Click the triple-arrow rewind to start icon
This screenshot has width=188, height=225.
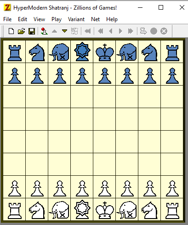[88, 31]
